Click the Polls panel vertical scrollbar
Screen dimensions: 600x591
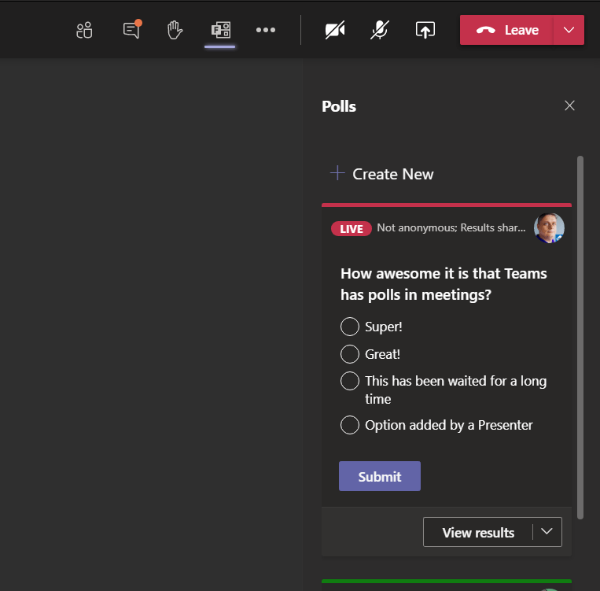pos(580,337)
